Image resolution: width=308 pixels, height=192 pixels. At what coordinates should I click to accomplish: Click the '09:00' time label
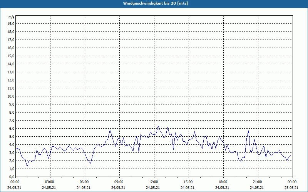pyautogui.click(x=119, y=182)
